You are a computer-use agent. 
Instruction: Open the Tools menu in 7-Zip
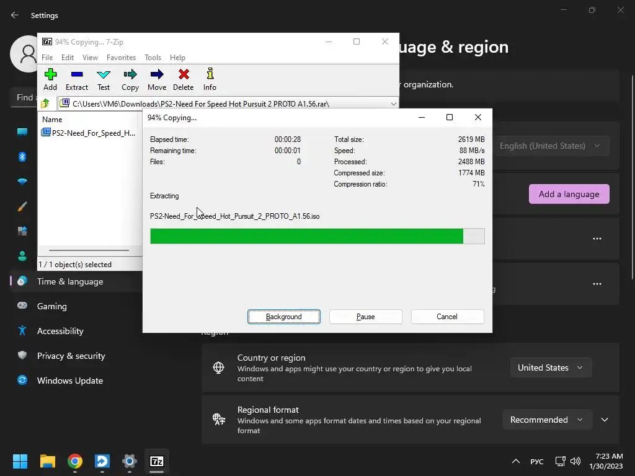(x=153, y=58)
